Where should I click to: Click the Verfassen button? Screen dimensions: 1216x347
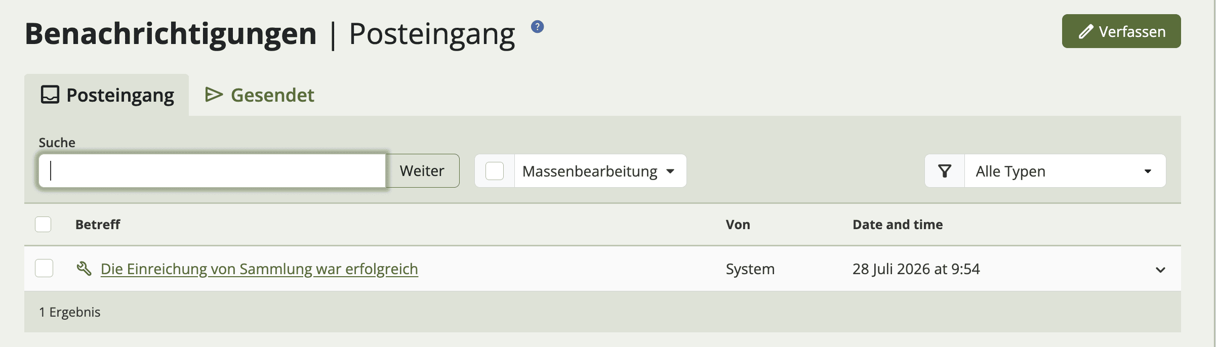pos(1121,31)
